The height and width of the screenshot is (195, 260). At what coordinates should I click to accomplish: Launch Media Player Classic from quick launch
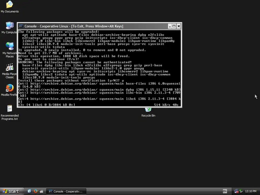41,191
